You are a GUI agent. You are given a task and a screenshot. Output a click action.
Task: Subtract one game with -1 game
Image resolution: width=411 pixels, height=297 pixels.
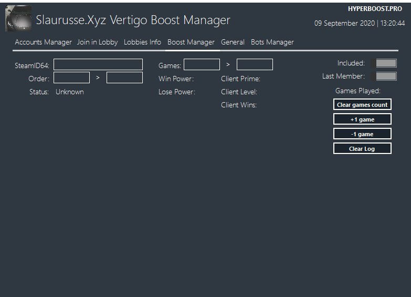pos(362,134)
